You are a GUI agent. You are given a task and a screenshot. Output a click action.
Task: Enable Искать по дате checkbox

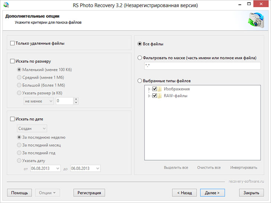click(12, 119)
